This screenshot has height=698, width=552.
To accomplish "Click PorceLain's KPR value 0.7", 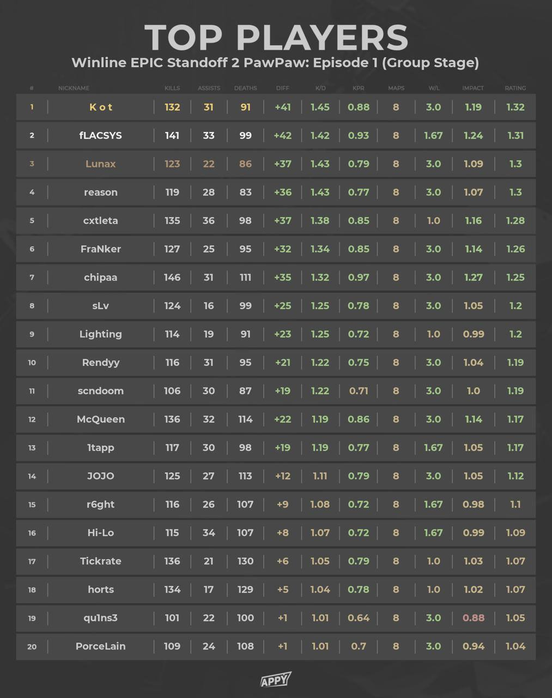I will (359, 646).
